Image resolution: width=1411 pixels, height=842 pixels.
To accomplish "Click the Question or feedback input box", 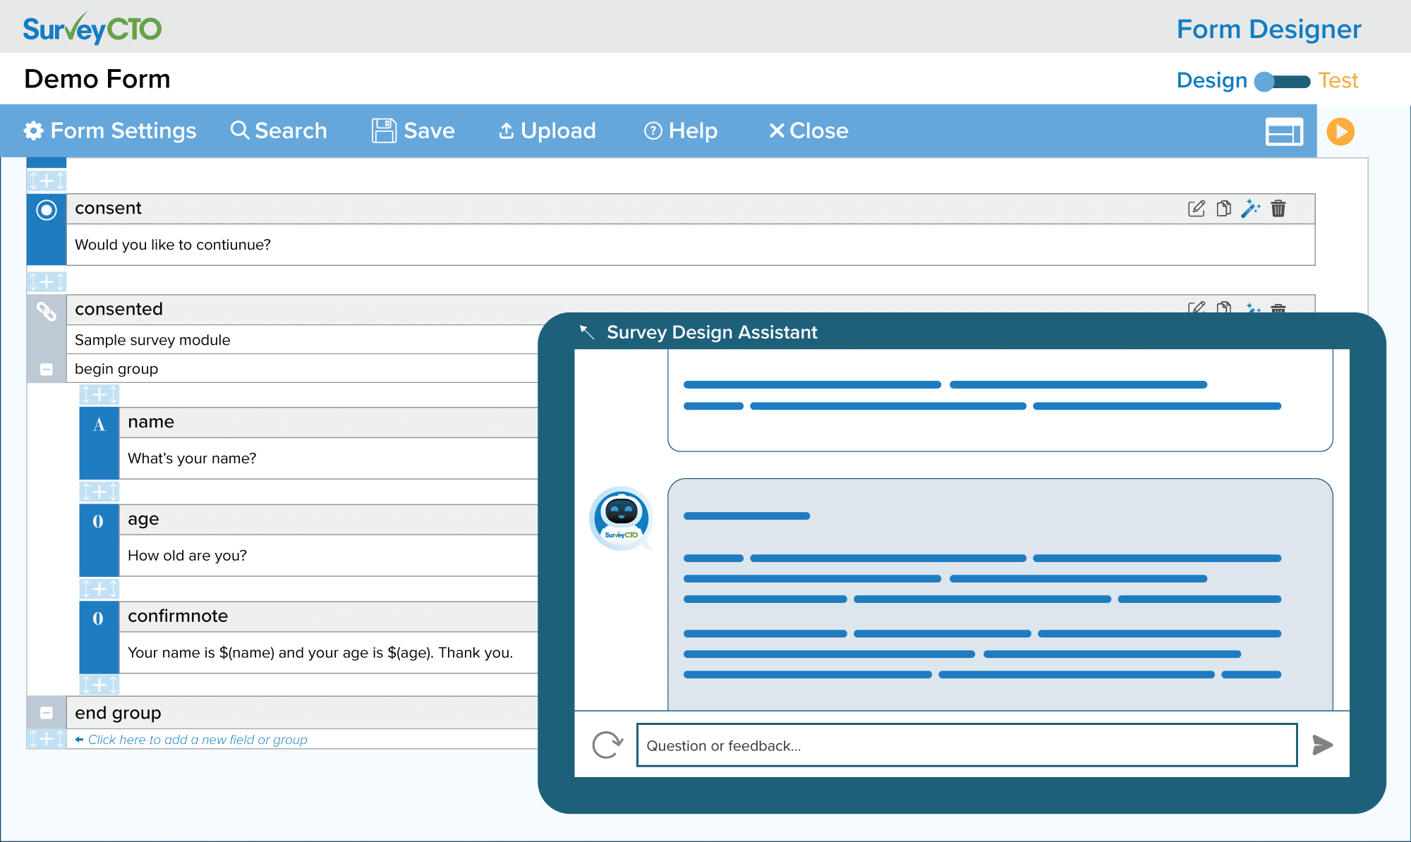I will click(x=967, y=745).
